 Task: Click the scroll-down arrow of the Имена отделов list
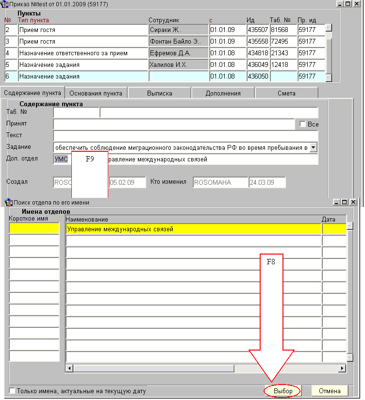(x=349, y=357)
